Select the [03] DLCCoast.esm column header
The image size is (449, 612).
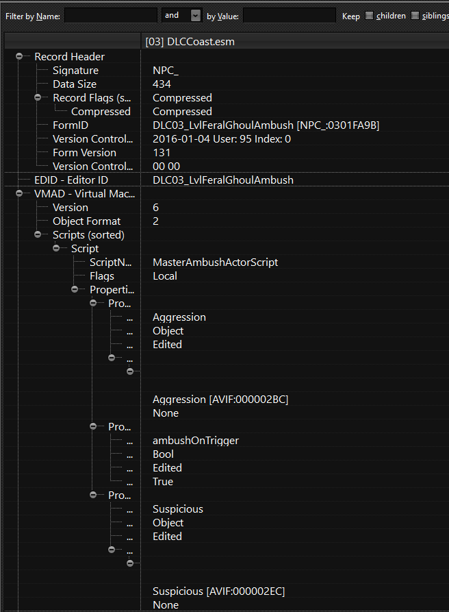click(x=294, y=41)
